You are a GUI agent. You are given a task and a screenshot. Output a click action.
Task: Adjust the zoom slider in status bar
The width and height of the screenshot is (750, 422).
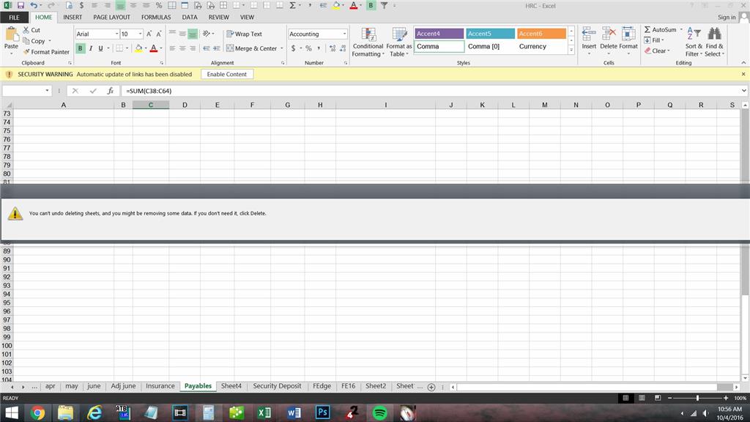(x=697, y=398)
